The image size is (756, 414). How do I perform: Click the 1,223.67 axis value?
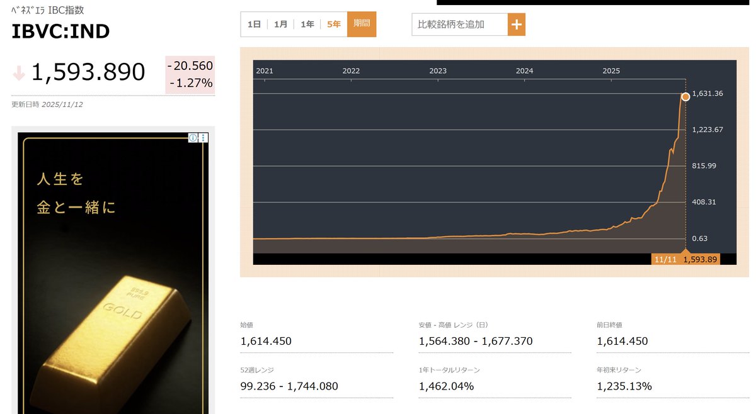tap(707, 130)
